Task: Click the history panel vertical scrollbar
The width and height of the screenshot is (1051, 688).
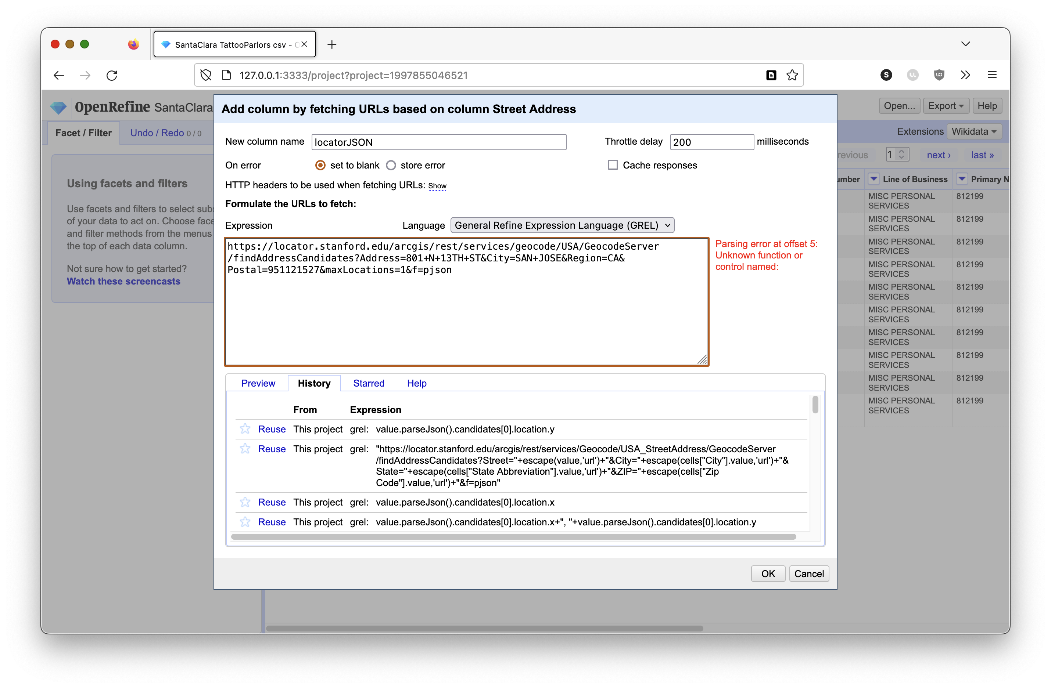Action: pyautogui.click(x=815, y=405)
